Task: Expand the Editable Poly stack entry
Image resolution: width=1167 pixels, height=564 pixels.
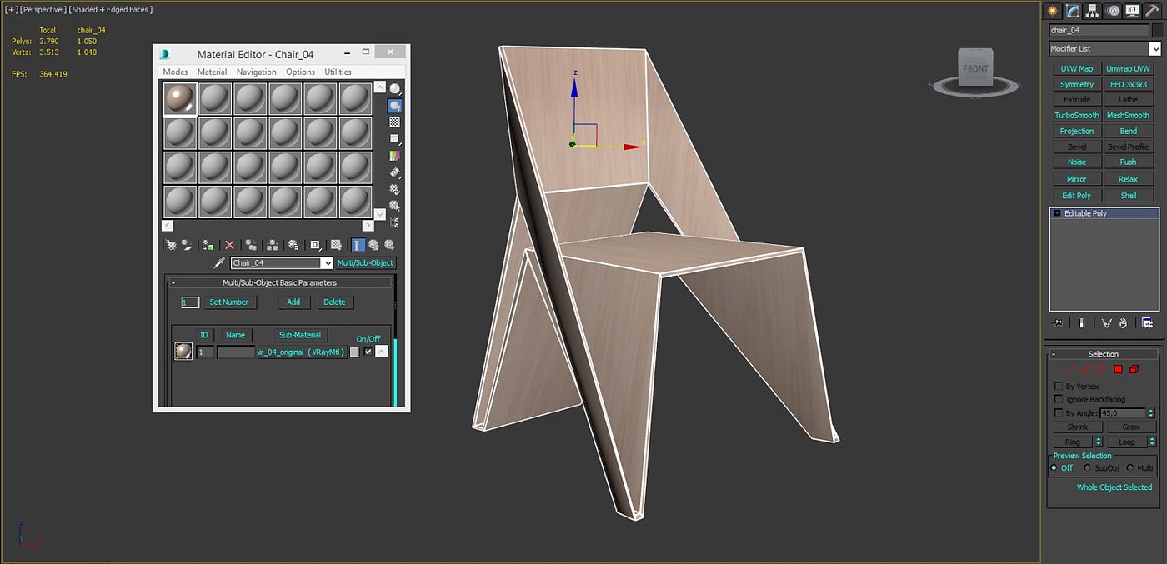Action: [x=1057, y=214]
